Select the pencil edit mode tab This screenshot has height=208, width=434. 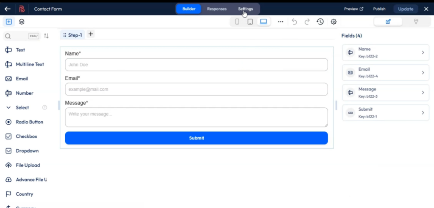tap(388, 22)
